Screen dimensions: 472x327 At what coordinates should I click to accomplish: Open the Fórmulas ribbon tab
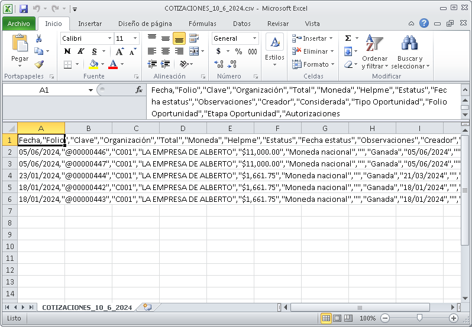[202, 24]
